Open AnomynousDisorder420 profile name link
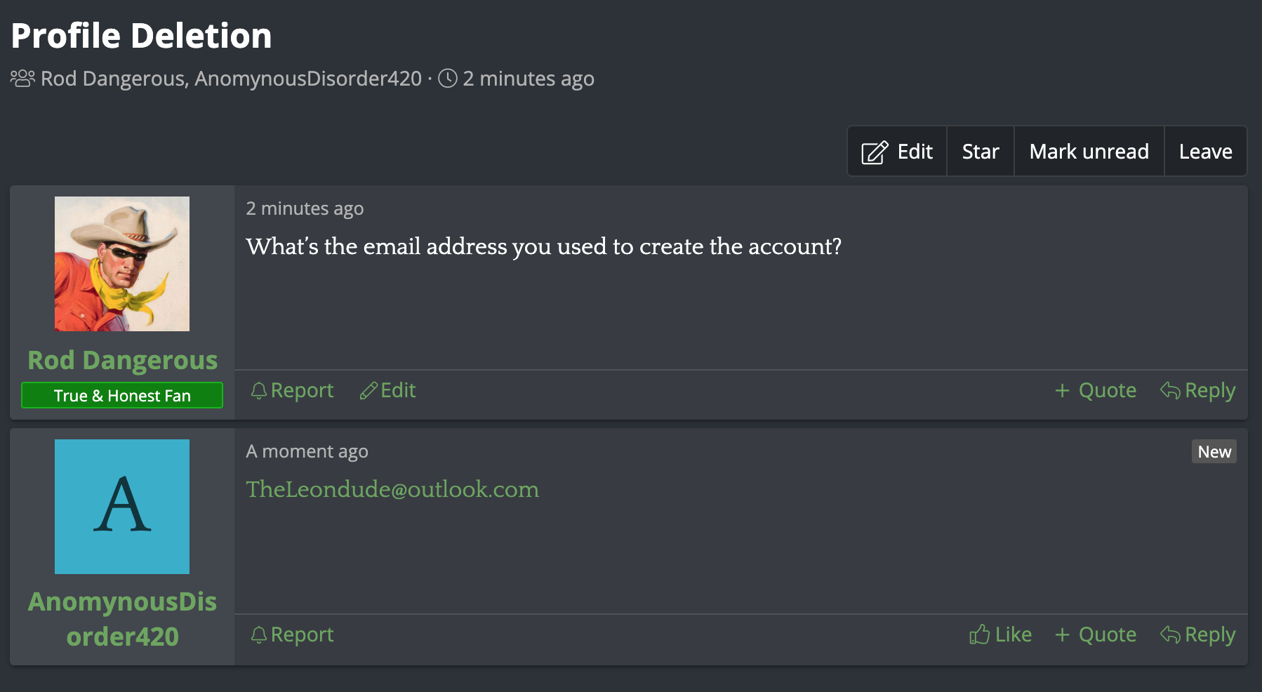Viewport: 1262px width, 692px height. 122,619
